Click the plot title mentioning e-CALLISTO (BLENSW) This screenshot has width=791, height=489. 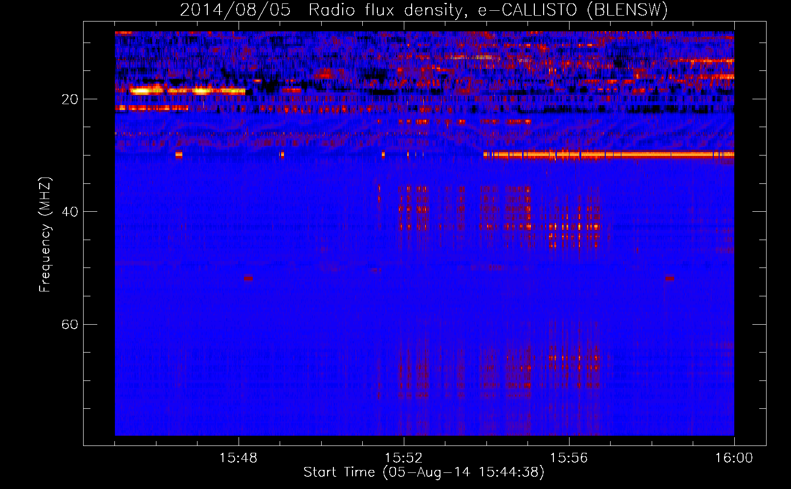(x=424, y=10)
